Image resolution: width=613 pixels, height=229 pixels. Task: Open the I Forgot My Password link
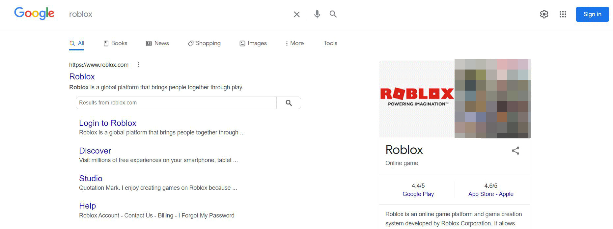click(206, 215)
